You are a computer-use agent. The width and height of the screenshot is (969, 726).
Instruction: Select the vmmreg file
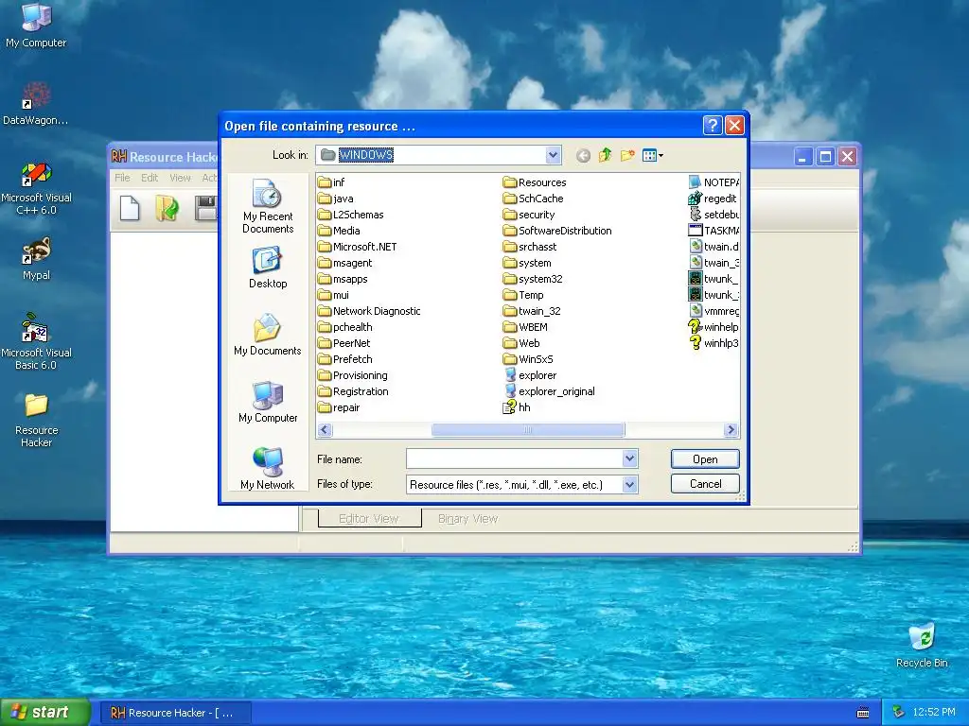tap(714, 310)
